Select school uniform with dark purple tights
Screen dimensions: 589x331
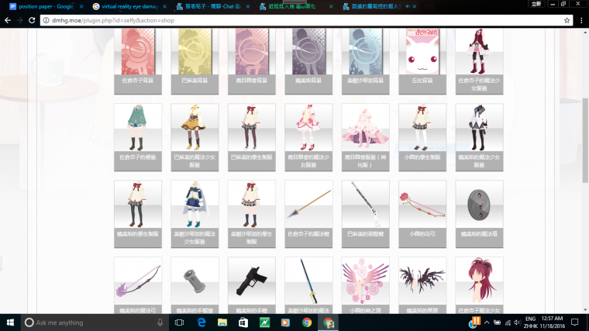tap(252, 137)
